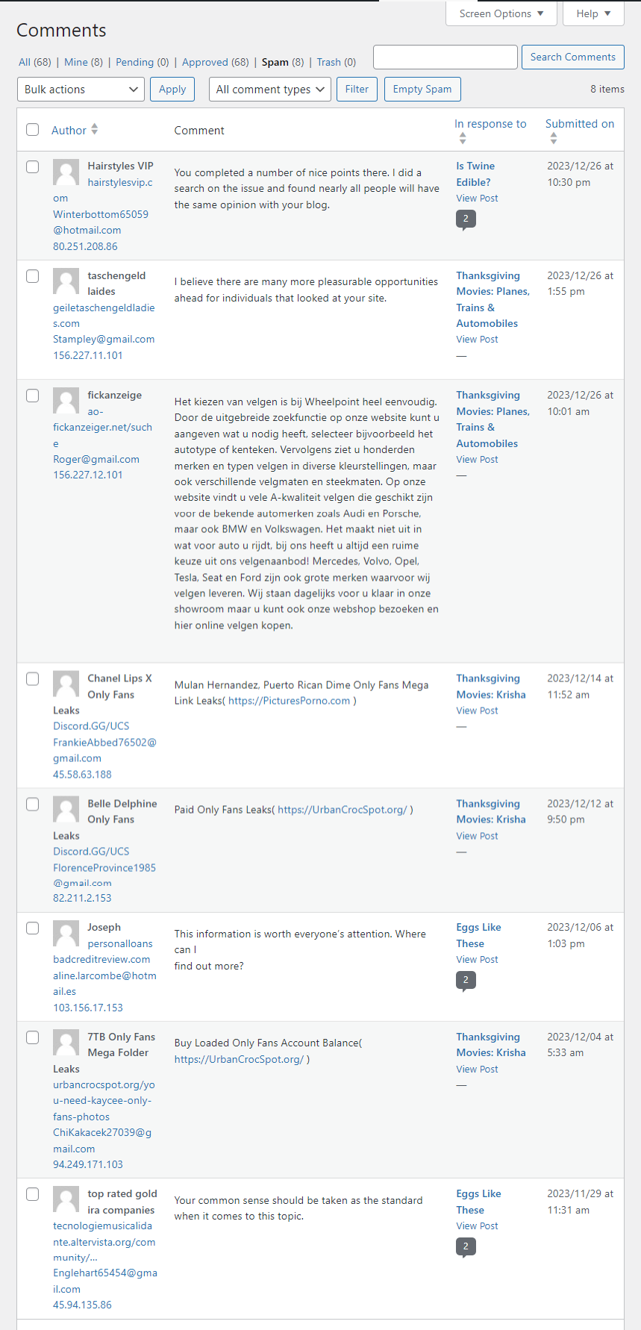Open the Eggs Like These post link
The height and width of the screenshot is (1330, 641).
[478, 935]
